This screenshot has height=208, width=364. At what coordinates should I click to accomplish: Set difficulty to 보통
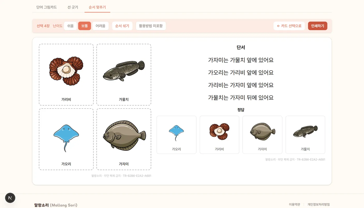pyautogui.click(x=84, y=26)
